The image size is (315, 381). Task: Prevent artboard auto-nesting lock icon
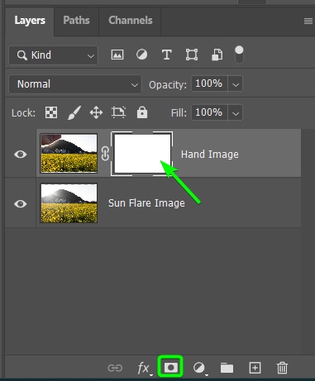118,112
